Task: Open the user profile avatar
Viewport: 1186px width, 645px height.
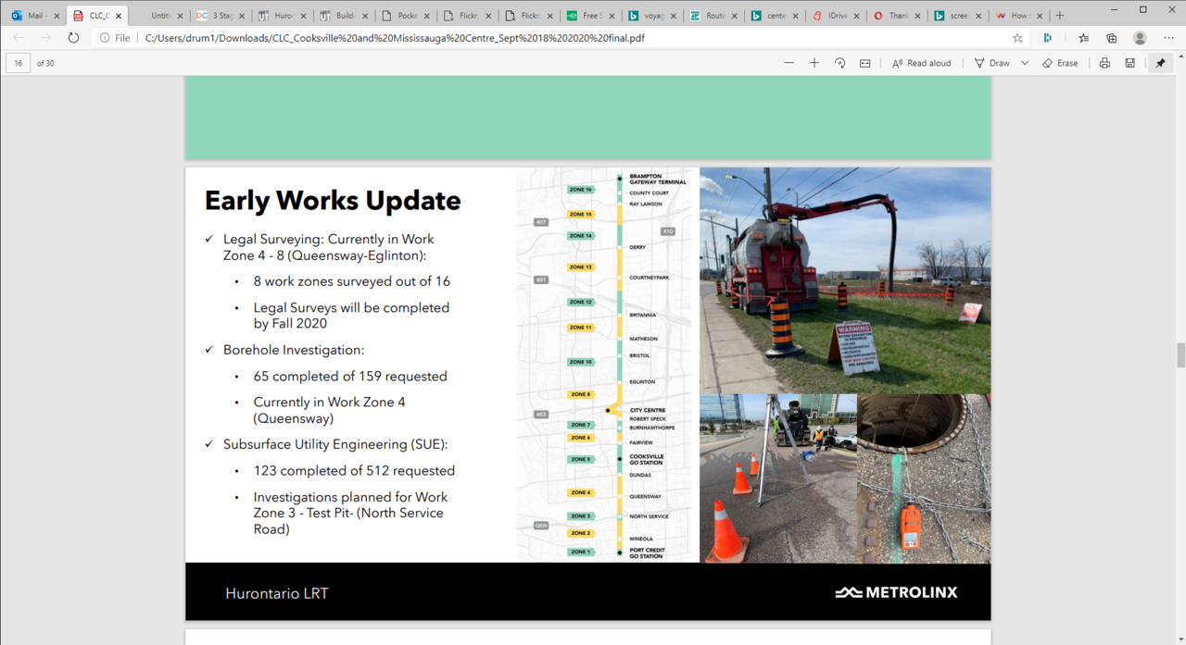Action: (x=1140, y=38)
